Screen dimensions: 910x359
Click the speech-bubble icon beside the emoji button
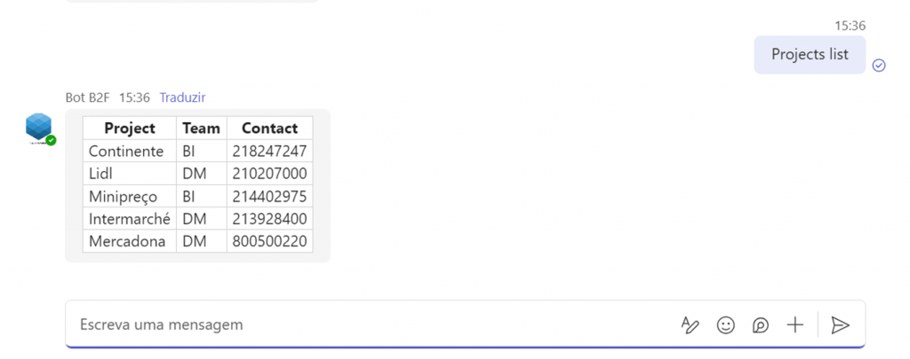760,325
